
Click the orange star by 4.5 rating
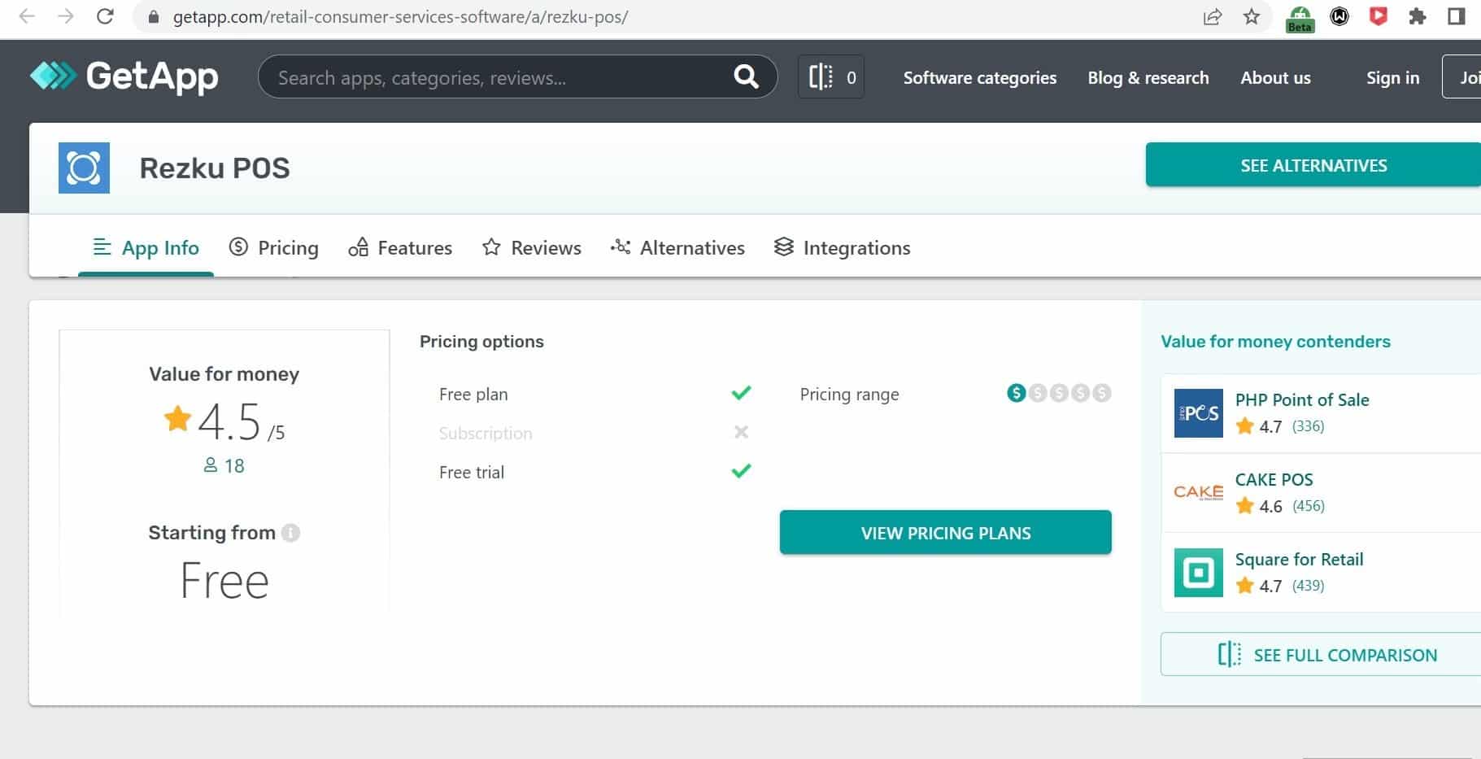177,418
